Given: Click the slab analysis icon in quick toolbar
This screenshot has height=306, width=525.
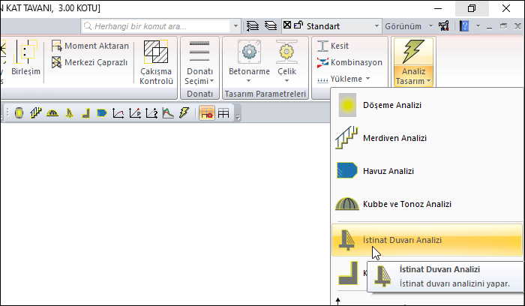Looking at the screenshot, I should (19, 112).
